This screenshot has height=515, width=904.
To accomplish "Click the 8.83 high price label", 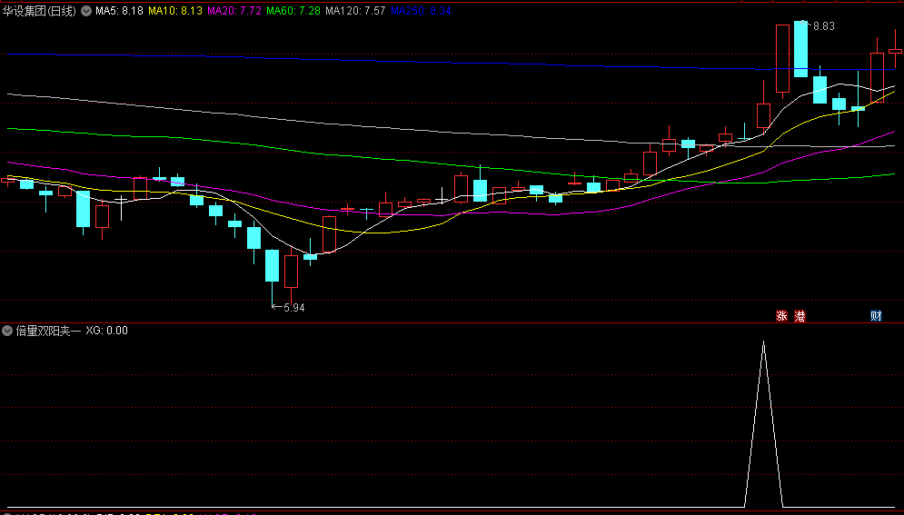I will coord(824,26).
